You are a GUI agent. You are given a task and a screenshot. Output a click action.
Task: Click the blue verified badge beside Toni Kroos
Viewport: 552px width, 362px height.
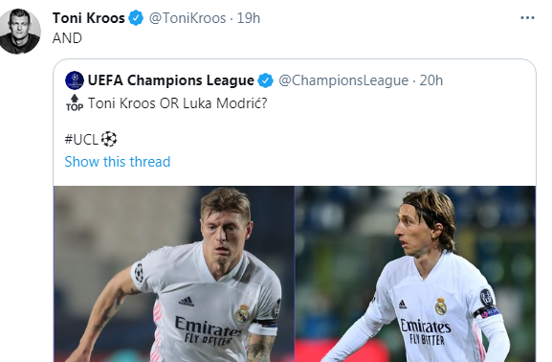[x=136, y=18]
